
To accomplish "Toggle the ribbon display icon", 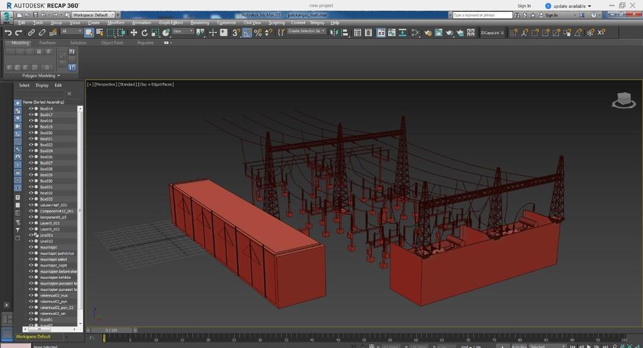I will pos(381,33).
